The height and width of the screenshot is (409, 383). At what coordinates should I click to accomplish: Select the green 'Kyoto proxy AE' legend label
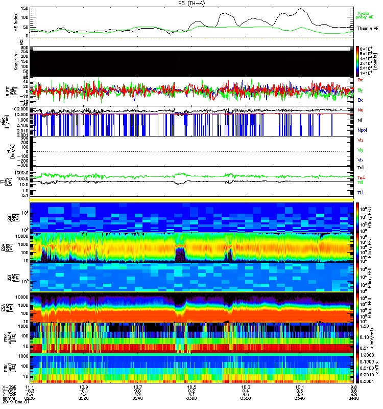(364, 15)
